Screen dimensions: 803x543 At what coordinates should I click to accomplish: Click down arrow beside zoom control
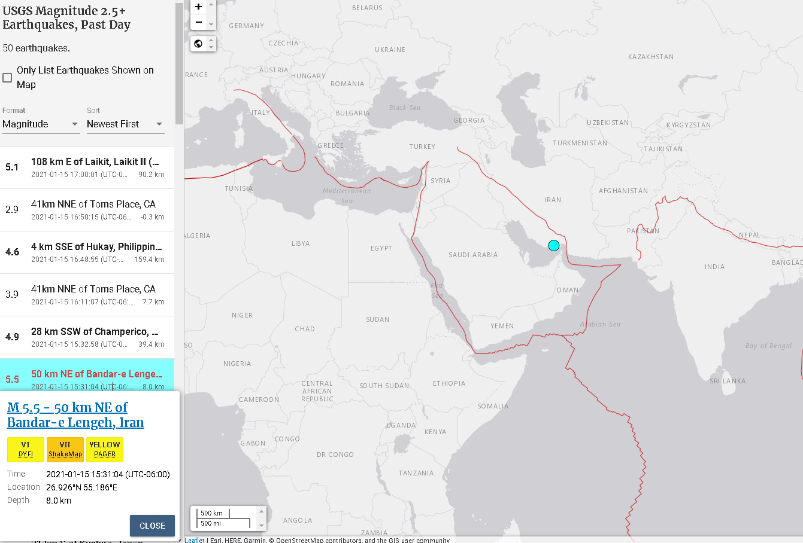coord(211,25)
